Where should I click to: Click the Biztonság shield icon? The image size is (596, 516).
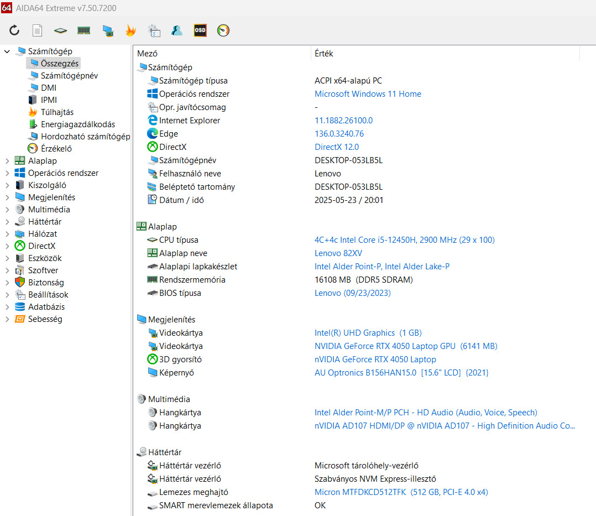pyautogui.click(x=20, y=282)
